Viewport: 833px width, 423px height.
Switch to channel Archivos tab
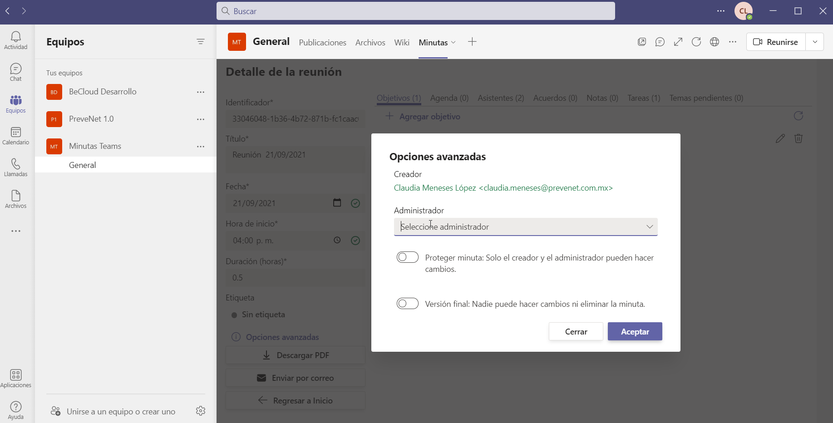(x=370, y=42)
